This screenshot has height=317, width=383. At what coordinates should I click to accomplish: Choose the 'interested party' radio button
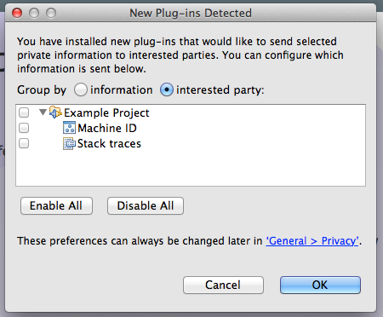[x=167, y=89]
